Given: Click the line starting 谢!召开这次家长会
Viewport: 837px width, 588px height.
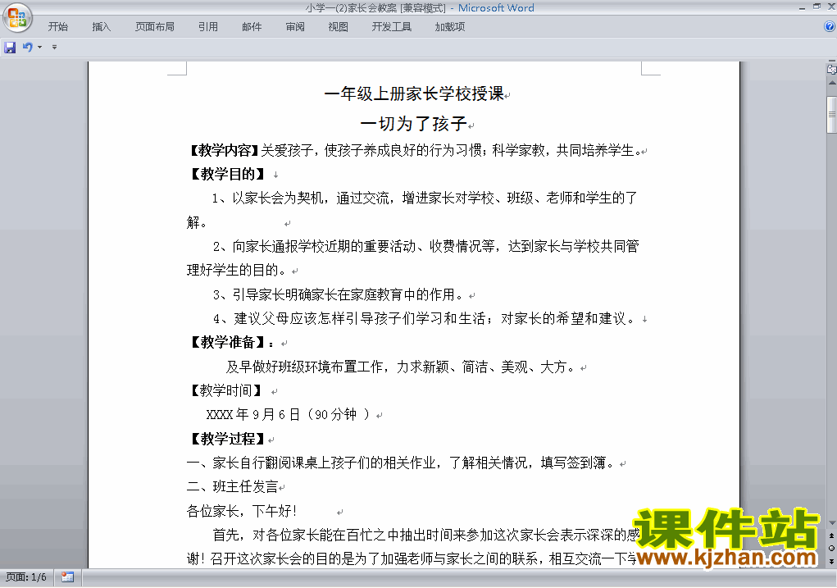Looking at the screenshot, I should 411,558.
